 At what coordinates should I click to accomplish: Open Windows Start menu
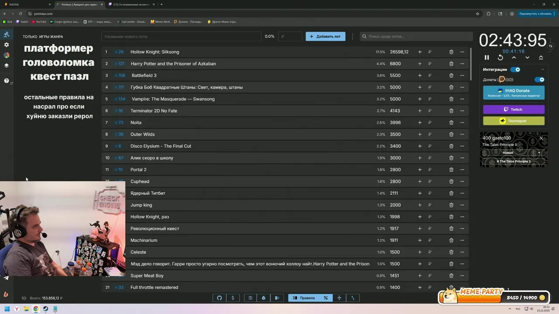[7, 309]
